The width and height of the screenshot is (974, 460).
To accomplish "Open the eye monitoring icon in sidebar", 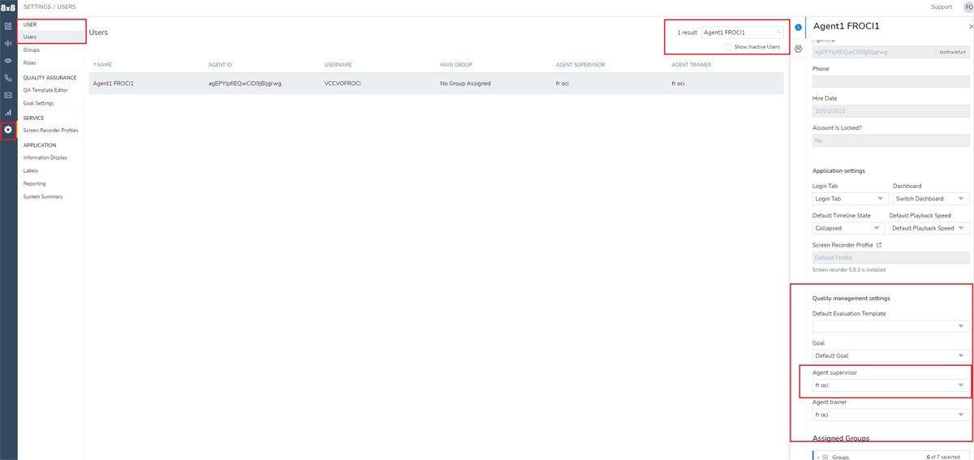I will [x=8, y=61].
